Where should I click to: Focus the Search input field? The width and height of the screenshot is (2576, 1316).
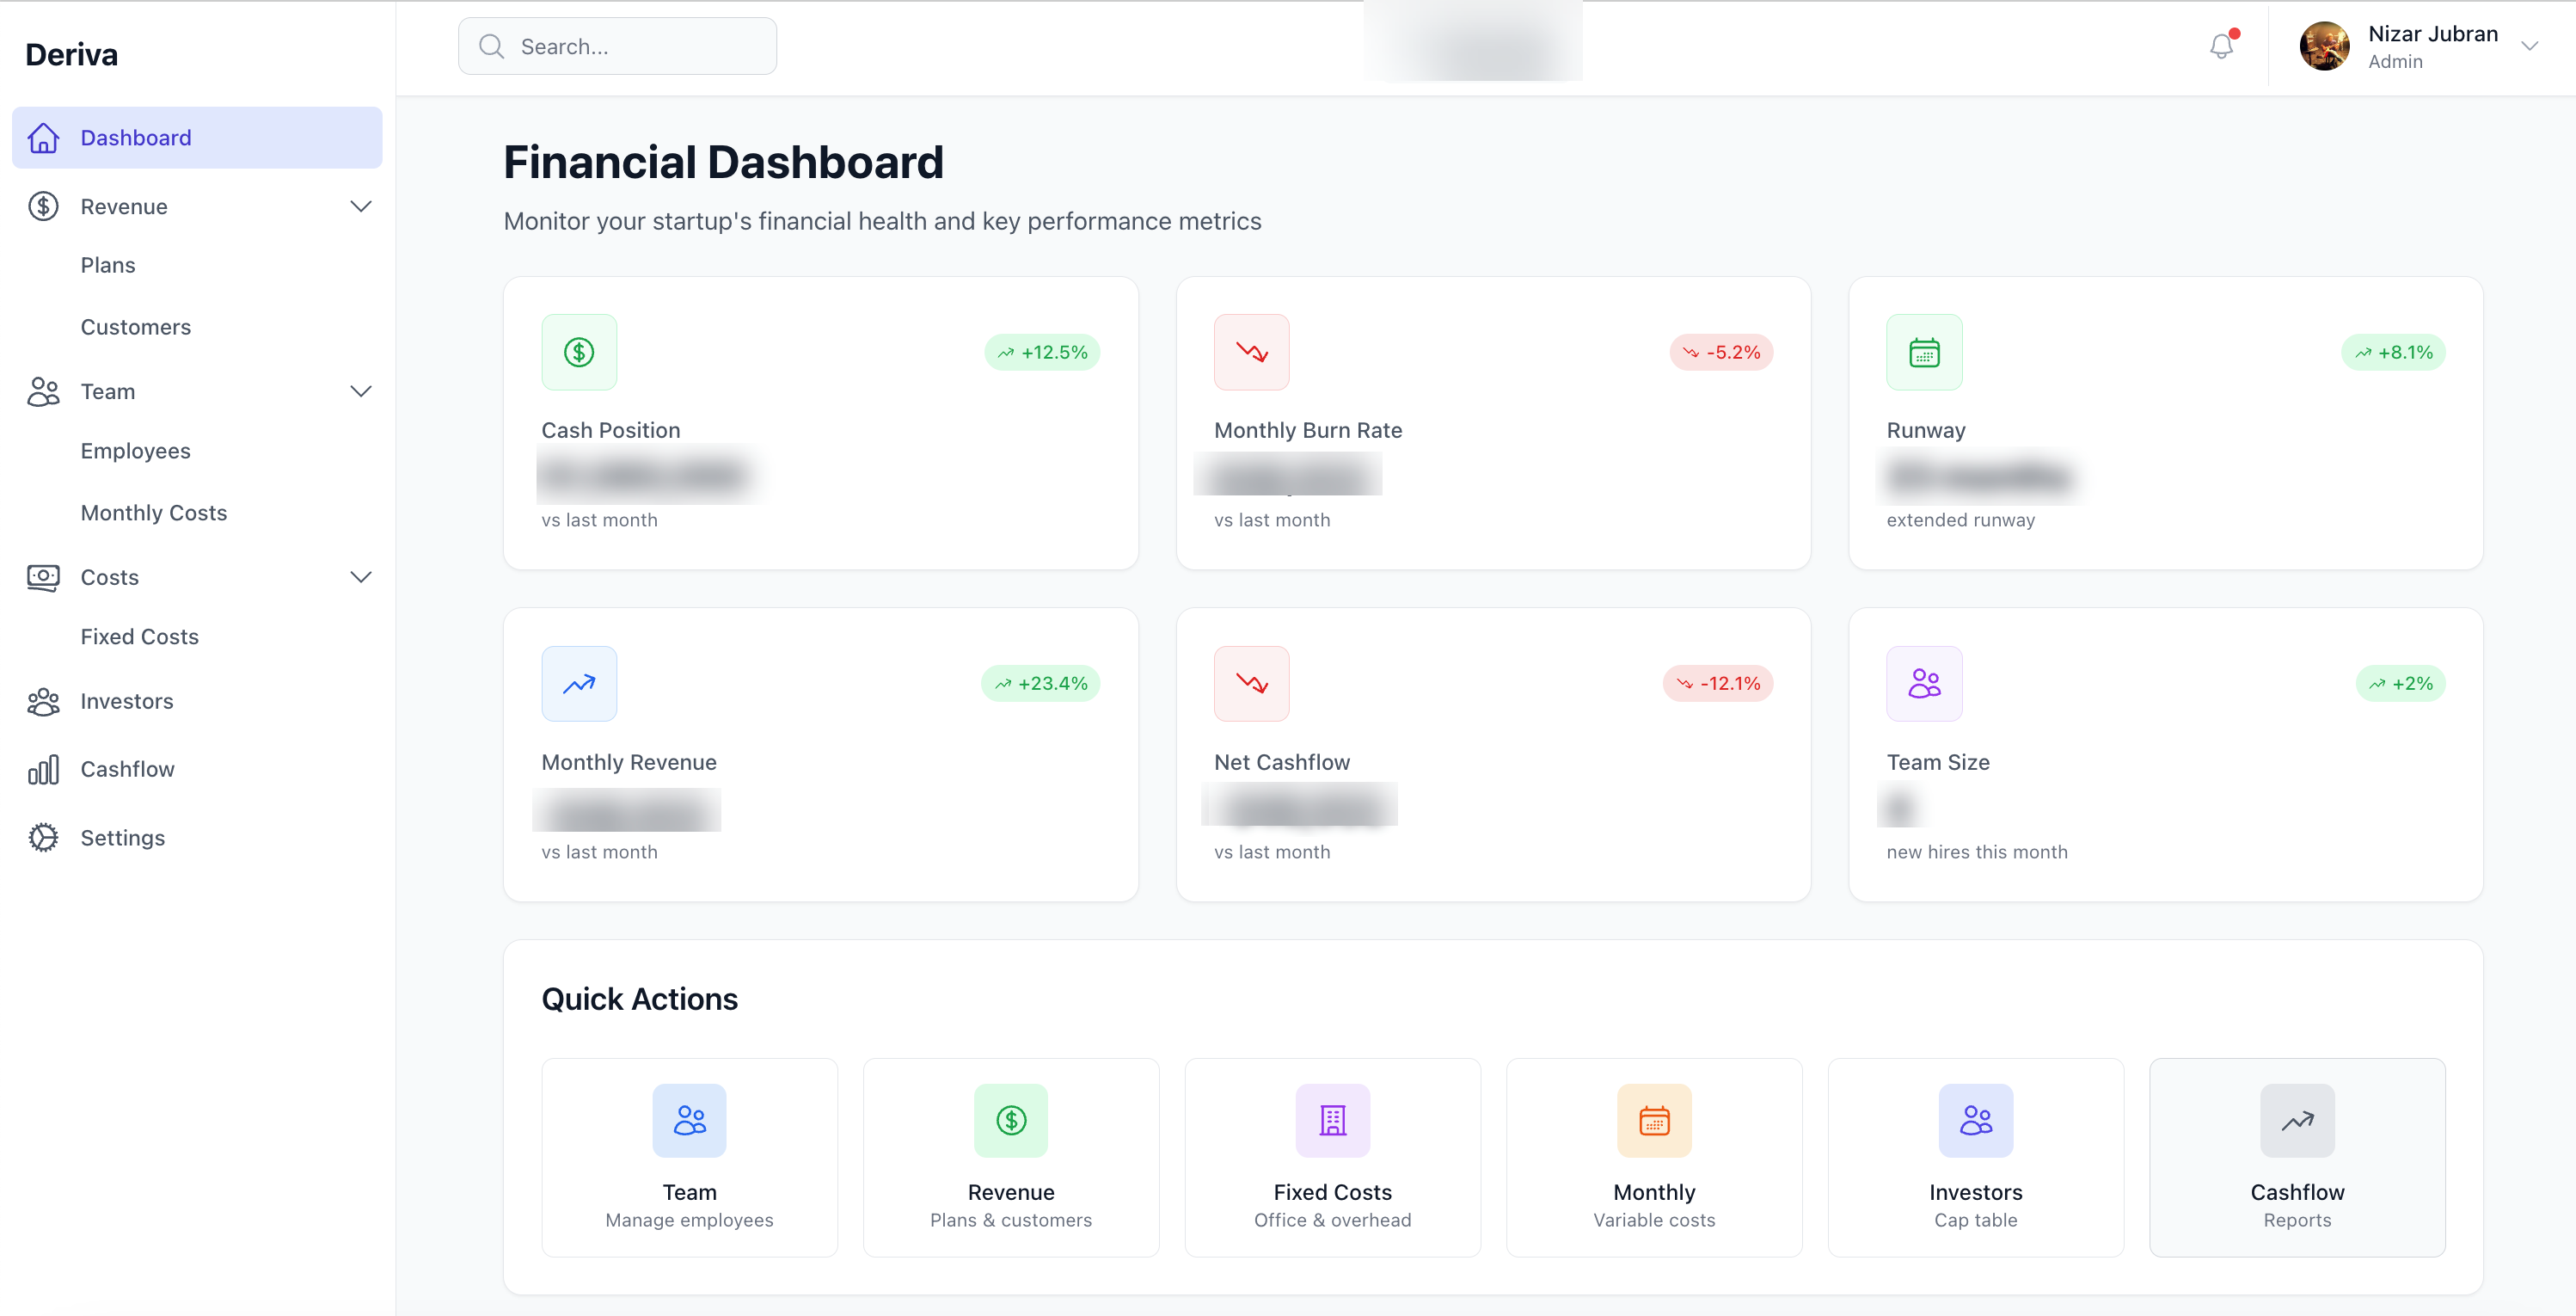tap(617, 46)
